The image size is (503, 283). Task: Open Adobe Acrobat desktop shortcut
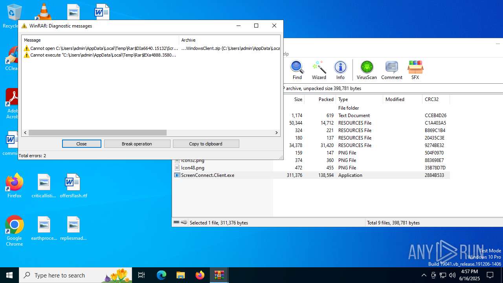12,103
